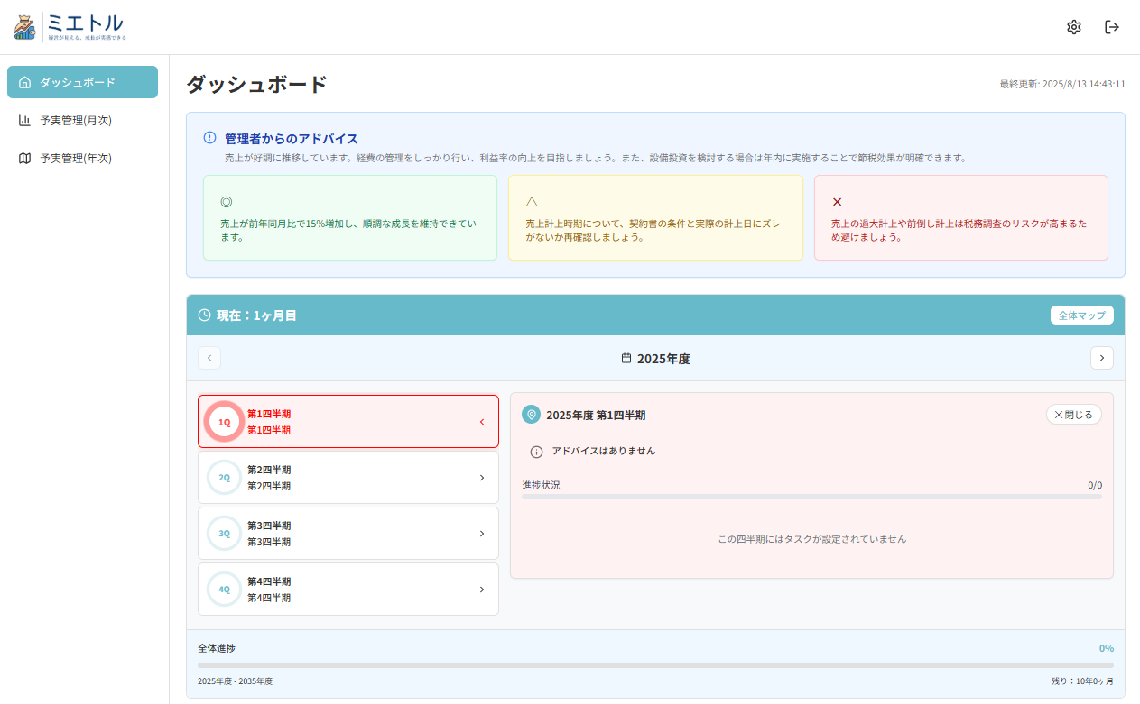Viewport: 1140px width, 704px height.
Task: Click the 1Q circular badge icon
Action: click(x=224, y=422)
